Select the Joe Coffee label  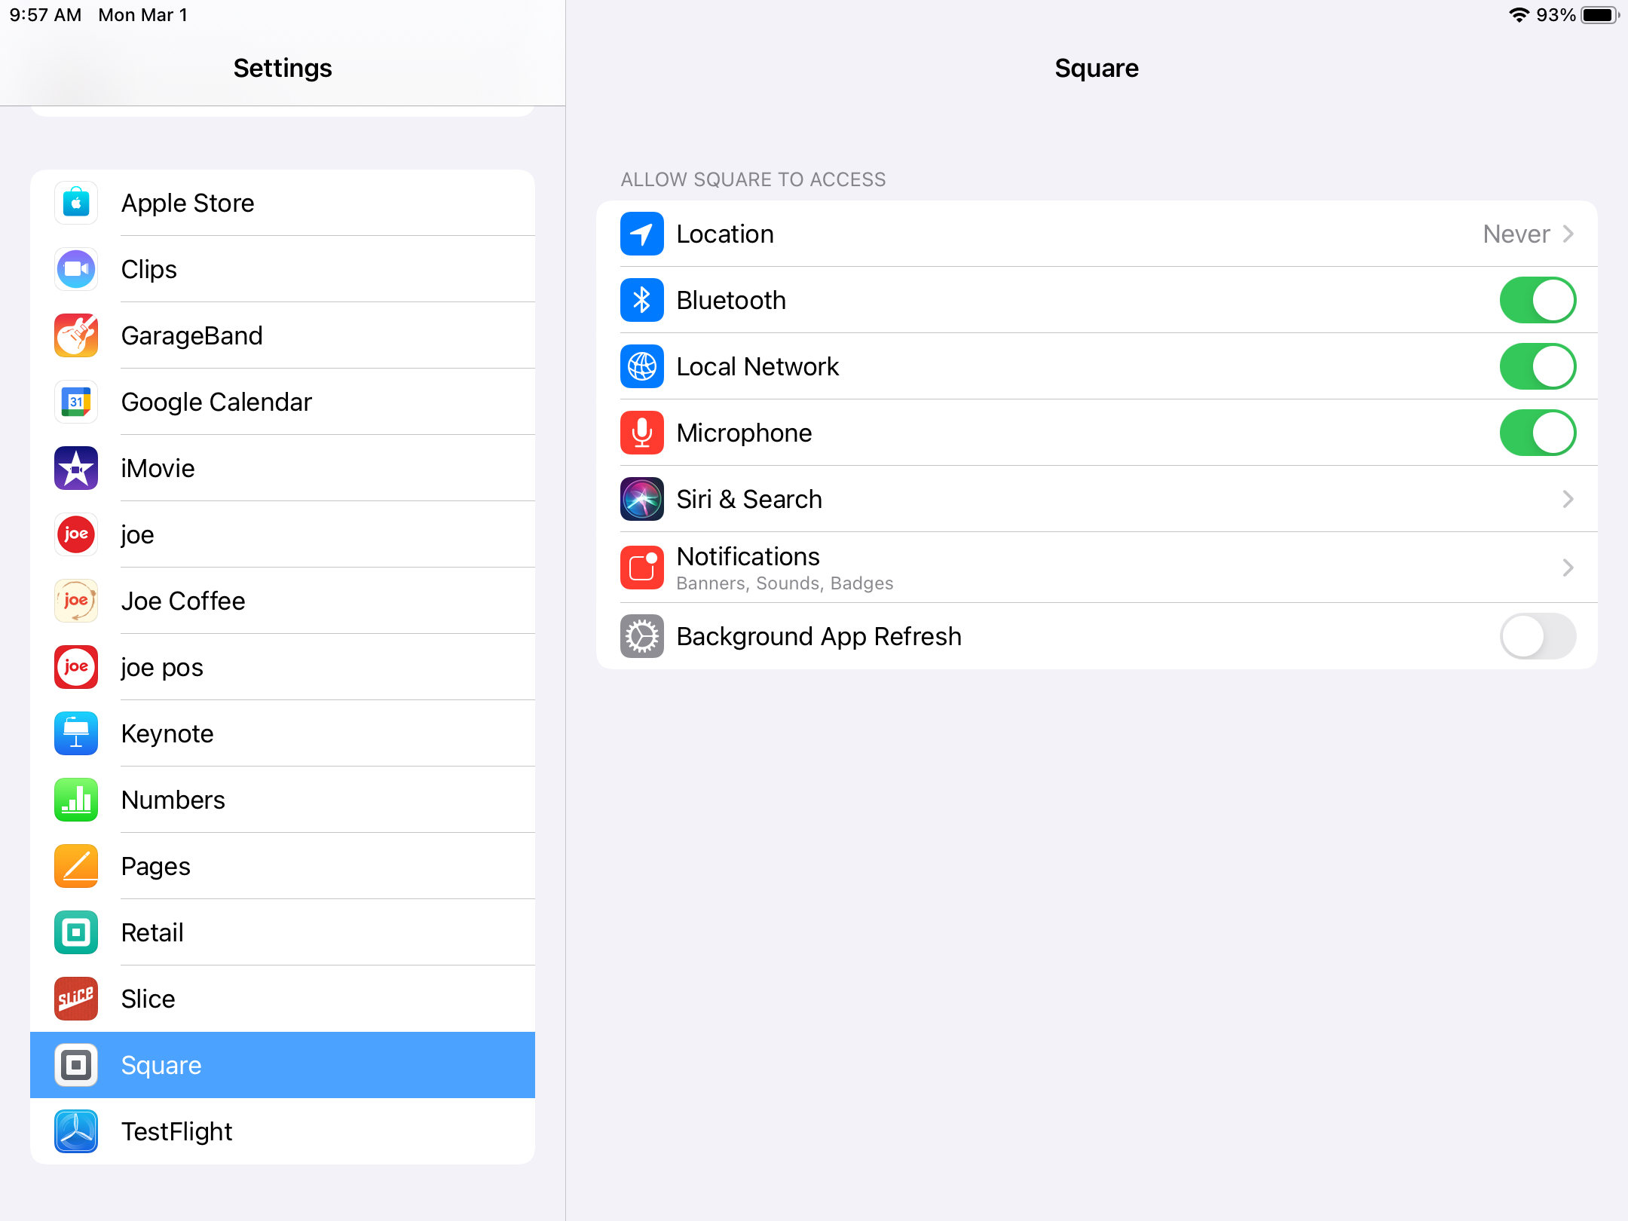pyautogui.click(x=183, y=601)
